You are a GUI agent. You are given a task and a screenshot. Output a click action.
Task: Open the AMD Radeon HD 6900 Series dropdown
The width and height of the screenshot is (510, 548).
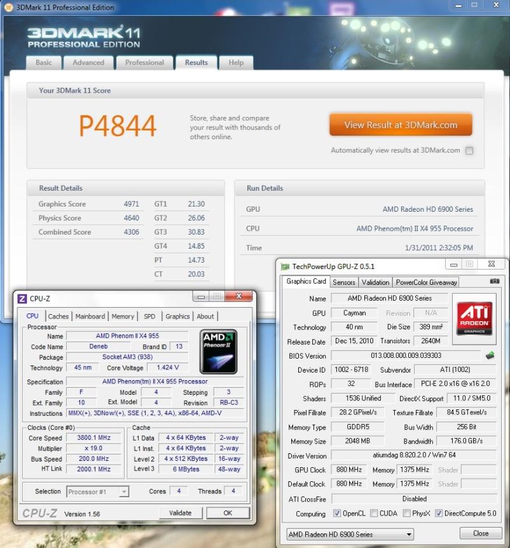click(350, 534)
